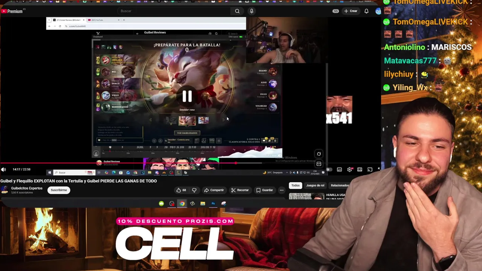This screenshot has width=482, height=271.
Task: Switch to theater mode in the player
Action: 360,170
